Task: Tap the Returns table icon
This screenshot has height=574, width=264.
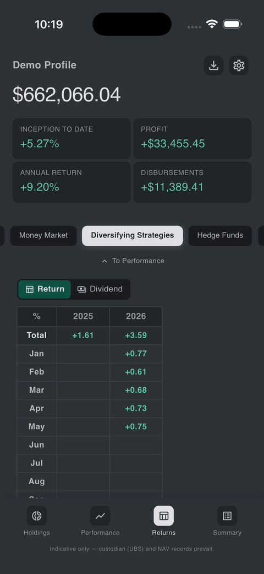Action: 164,516
